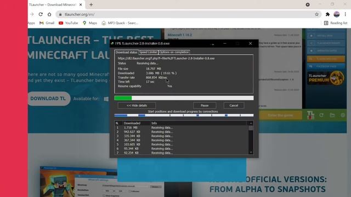
Task: Click the download URL text
Action: click(166, 59)
